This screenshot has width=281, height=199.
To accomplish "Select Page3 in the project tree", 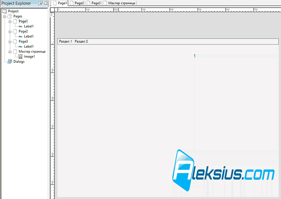I will [23, 41].
